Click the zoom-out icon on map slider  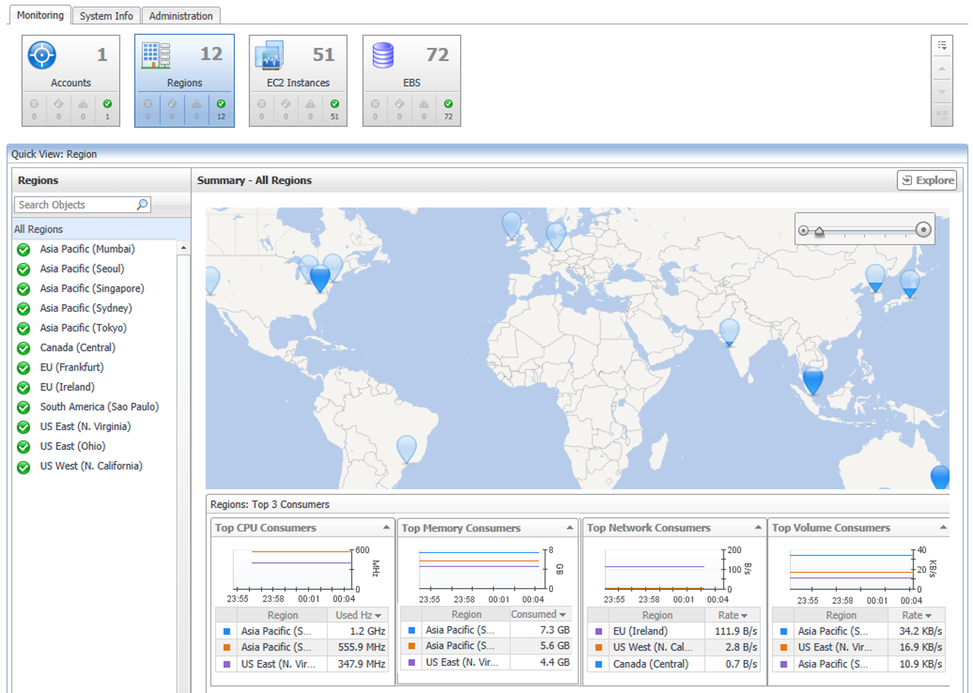pos(804,231)
